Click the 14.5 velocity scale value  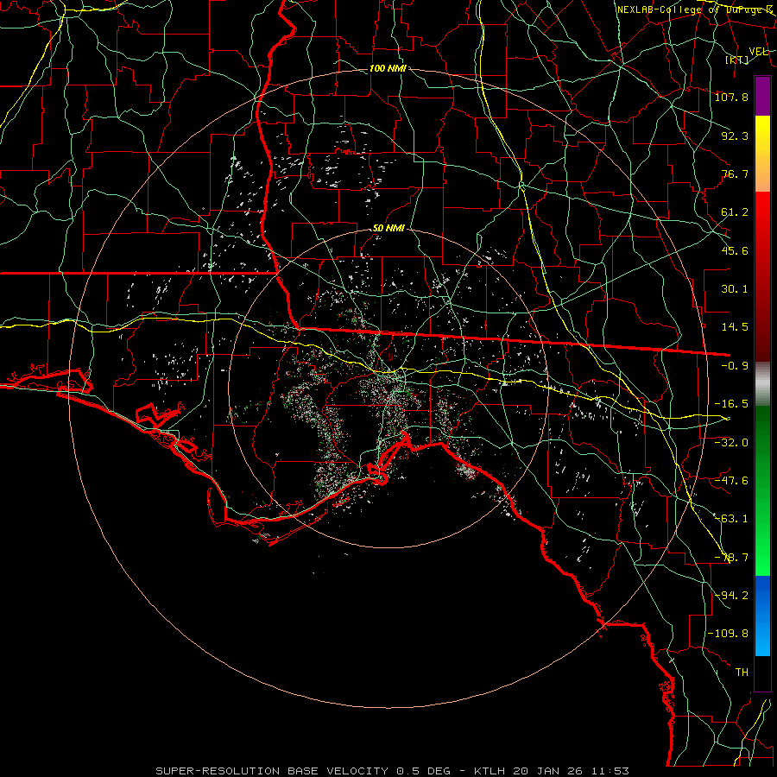tap(735, 327)
